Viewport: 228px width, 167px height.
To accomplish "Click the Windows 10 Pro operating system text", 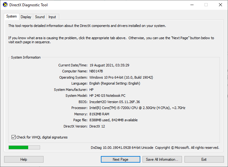I will coord(121,77).
